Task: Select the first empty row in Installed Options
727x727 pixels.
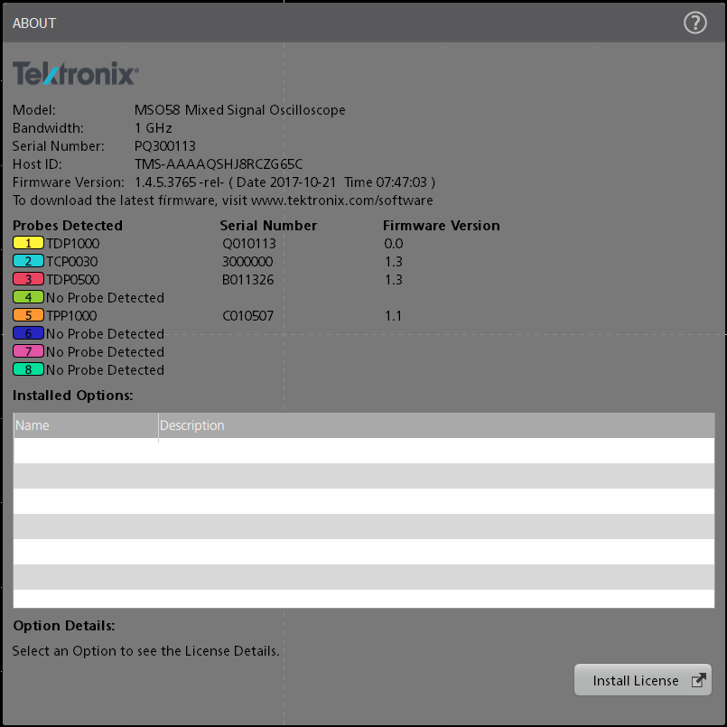Action: coord(361,450)
